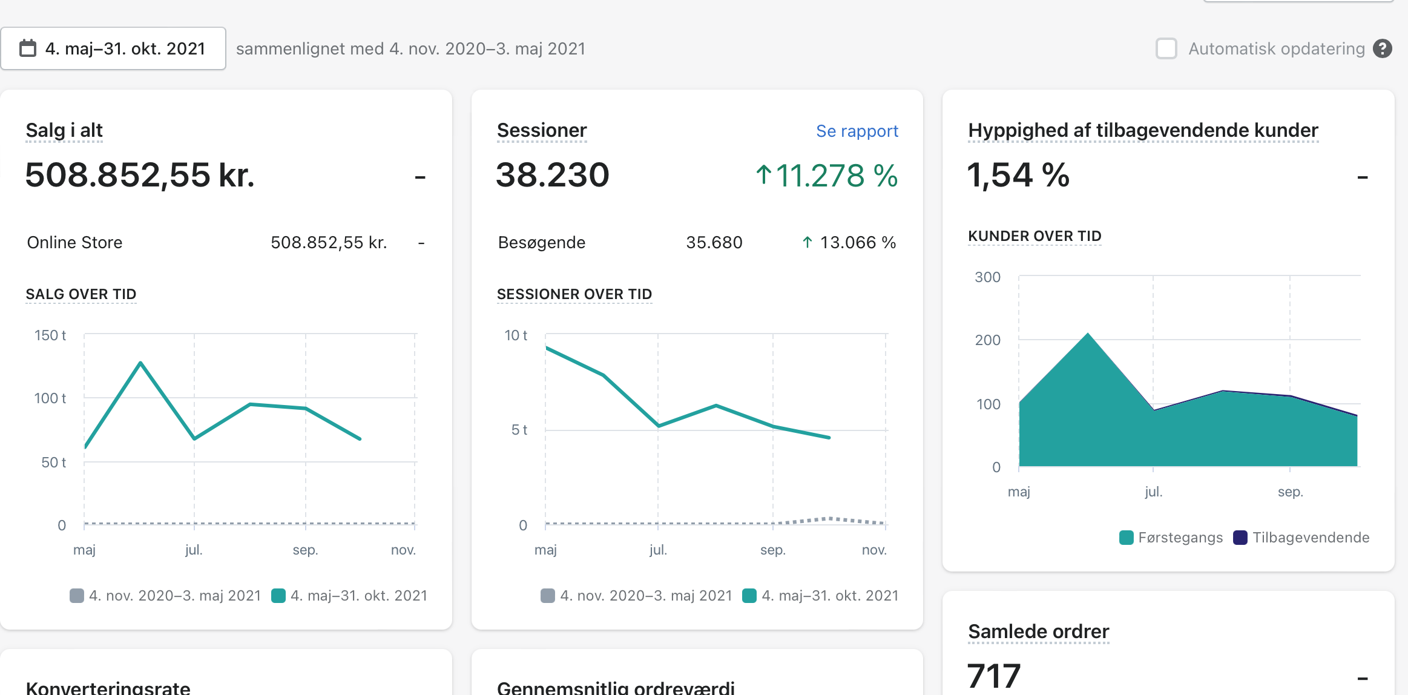Viewport: 1408px width, 695px height.
Task: Click the SALG OVER TID label
Action: click(81, 294)
